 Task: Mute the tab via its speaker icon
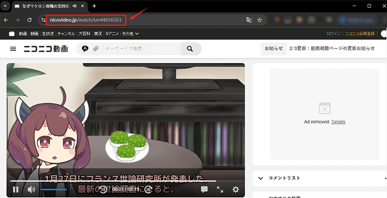pyautogui.click(x=75, y=6)
